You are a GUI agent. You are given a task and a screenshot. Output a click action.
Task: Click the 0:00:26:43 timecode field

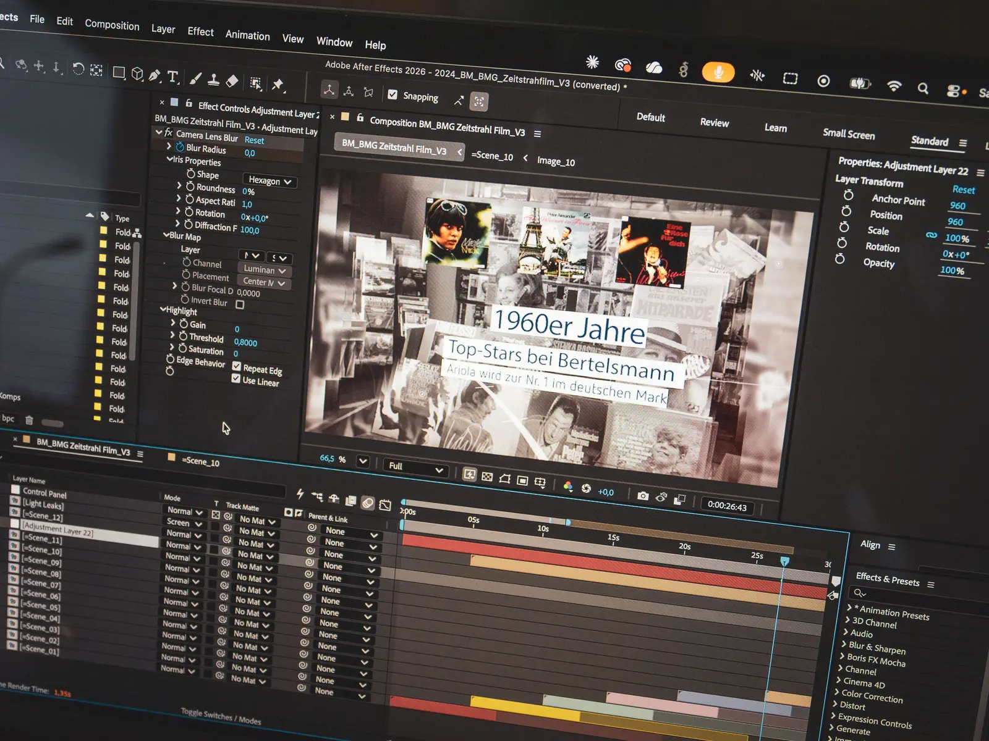pyautogui.click(x=727, y=506)
